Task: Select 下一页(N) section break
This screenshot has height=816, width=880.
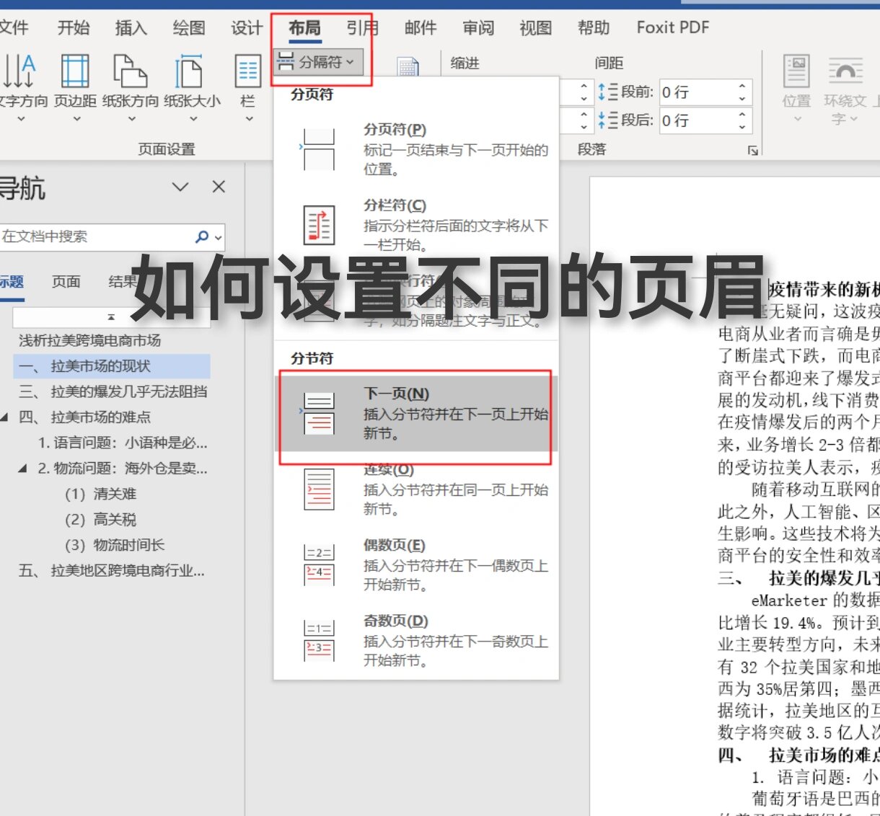Action: pyautogui.click(x=416, y=414)
